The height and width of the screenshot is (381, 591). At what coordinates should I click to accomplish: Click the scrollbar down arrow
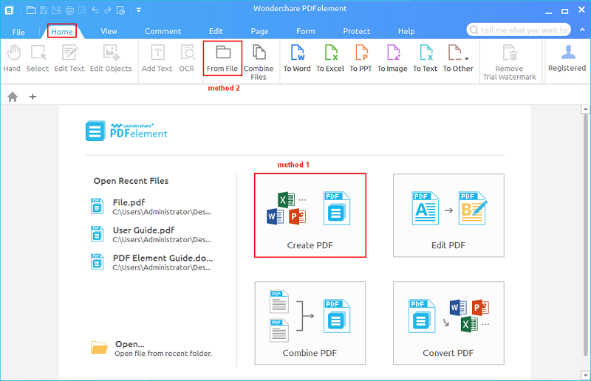[585, 375]
